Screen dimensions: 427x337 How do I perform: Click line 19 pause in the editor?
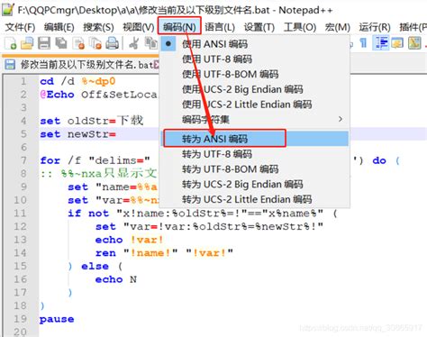[57, 319]
